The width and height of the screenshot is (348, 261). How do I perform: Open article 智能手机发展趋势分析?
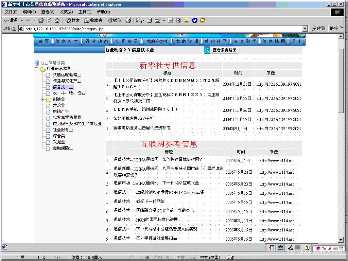pyautogui.click(x=134, y=119)
